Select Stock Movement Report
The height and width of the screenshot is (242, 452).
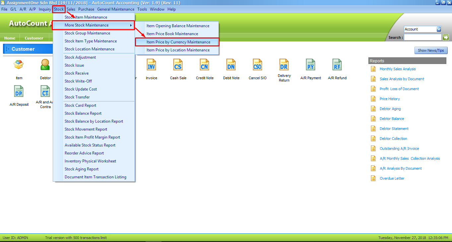pos(94,129)
